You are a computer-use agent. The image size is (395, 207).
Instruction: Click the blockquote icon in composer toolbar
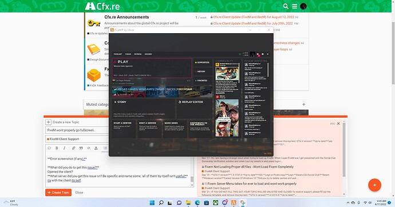81,148
